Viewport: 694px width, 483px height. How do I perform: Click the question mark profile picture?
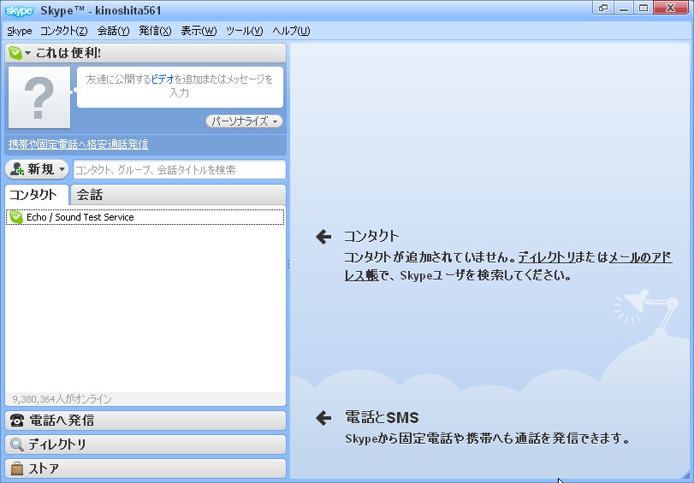39,97
